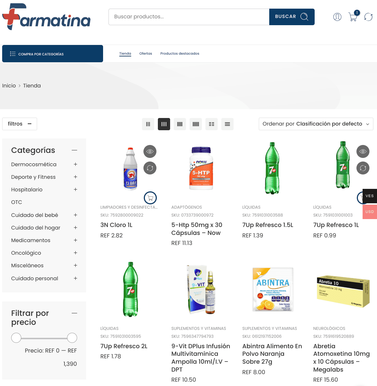Viewport: 377px width, 386px height.
Task: Expand the Medicamentos category
Action: tap(75, 240)
